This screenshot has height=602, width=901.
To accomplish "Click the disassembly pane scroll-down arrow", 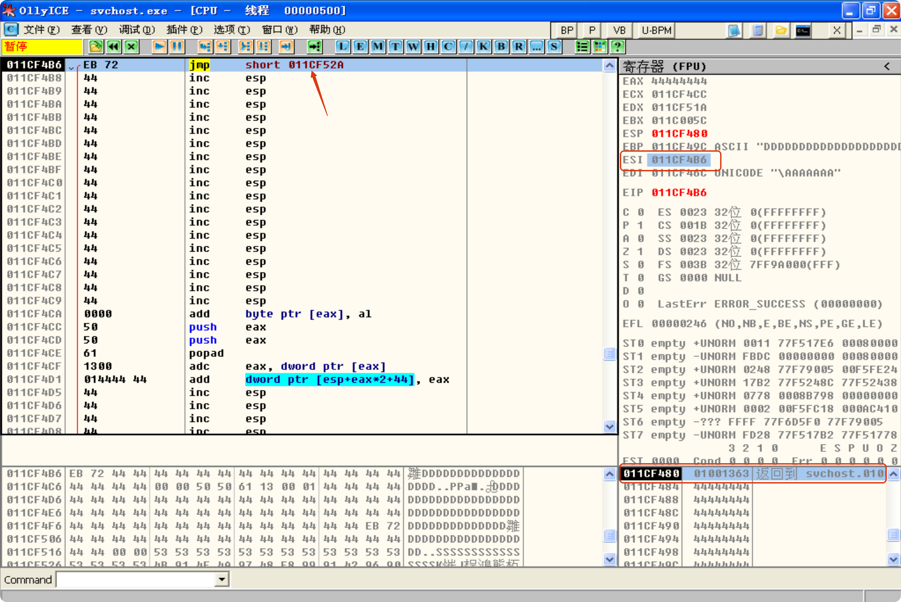I will tap(609, 426).
